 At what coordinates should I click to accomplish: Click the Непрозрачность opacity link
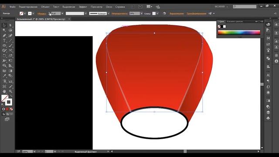coord(119,14)
